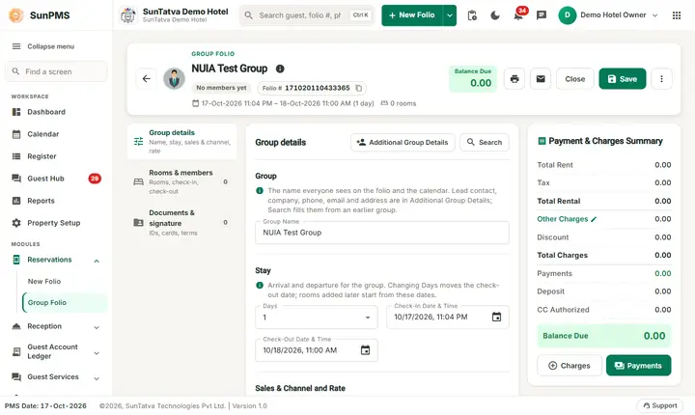The height and width of the screenshot is (415, 695).
Task: Click the Charges button
Action: (570, 366)
